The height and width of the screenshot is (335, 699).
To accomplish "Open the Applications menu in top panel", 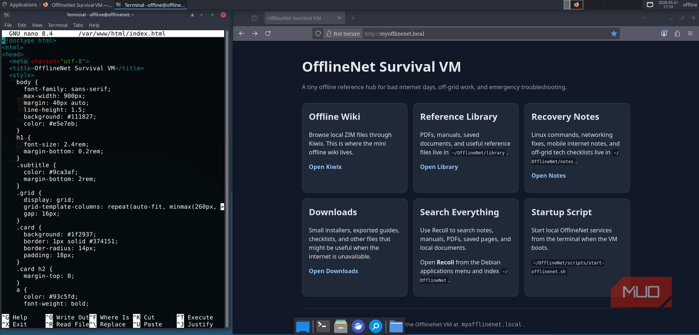I will 19,5.
